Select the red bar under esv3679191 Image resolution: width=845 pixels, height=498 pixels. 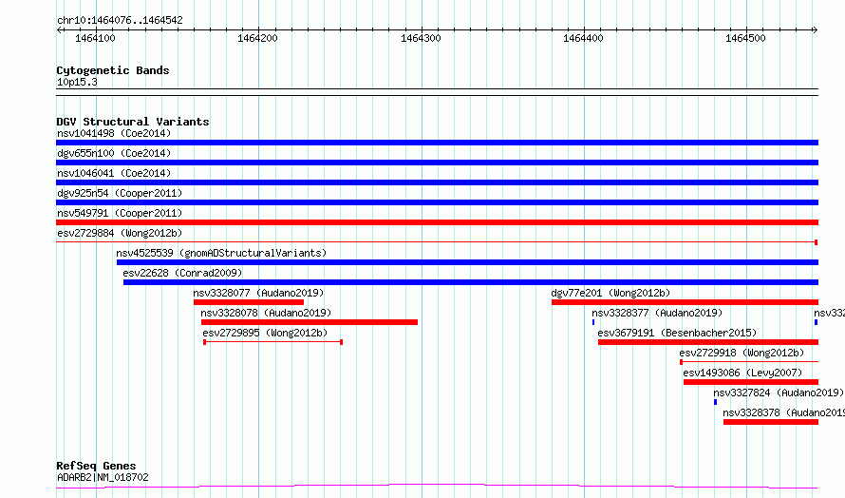[x=708, y=342]
